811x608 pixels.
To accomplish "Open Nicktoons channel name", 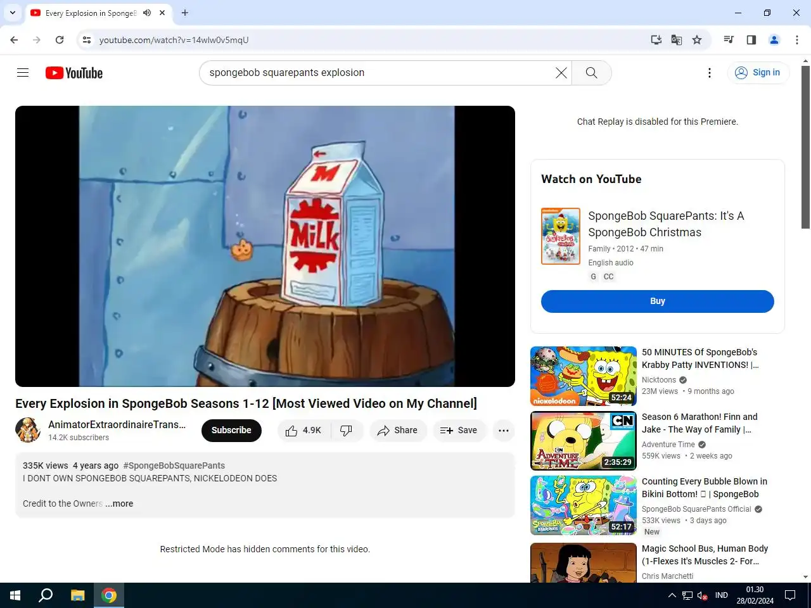I will (x=659, y=380).
